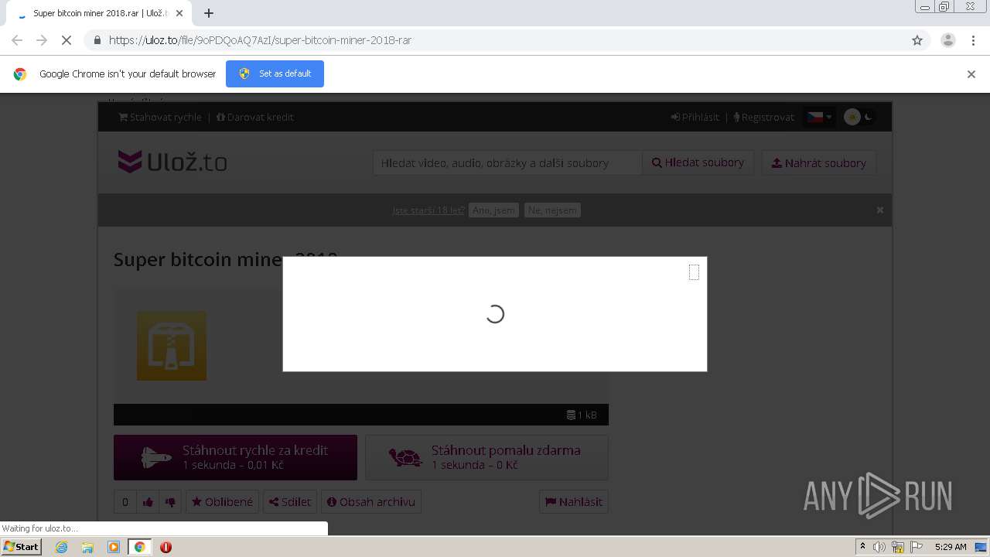
Task: Click Stáhnout rychle za kredit
Action: 235,457
